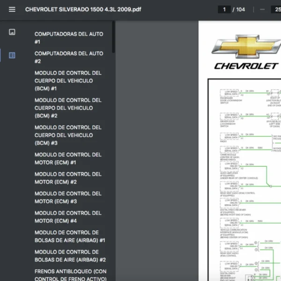Jump to BOLSAS DE AIRE (AIRBAG) #1

(70, 237)
